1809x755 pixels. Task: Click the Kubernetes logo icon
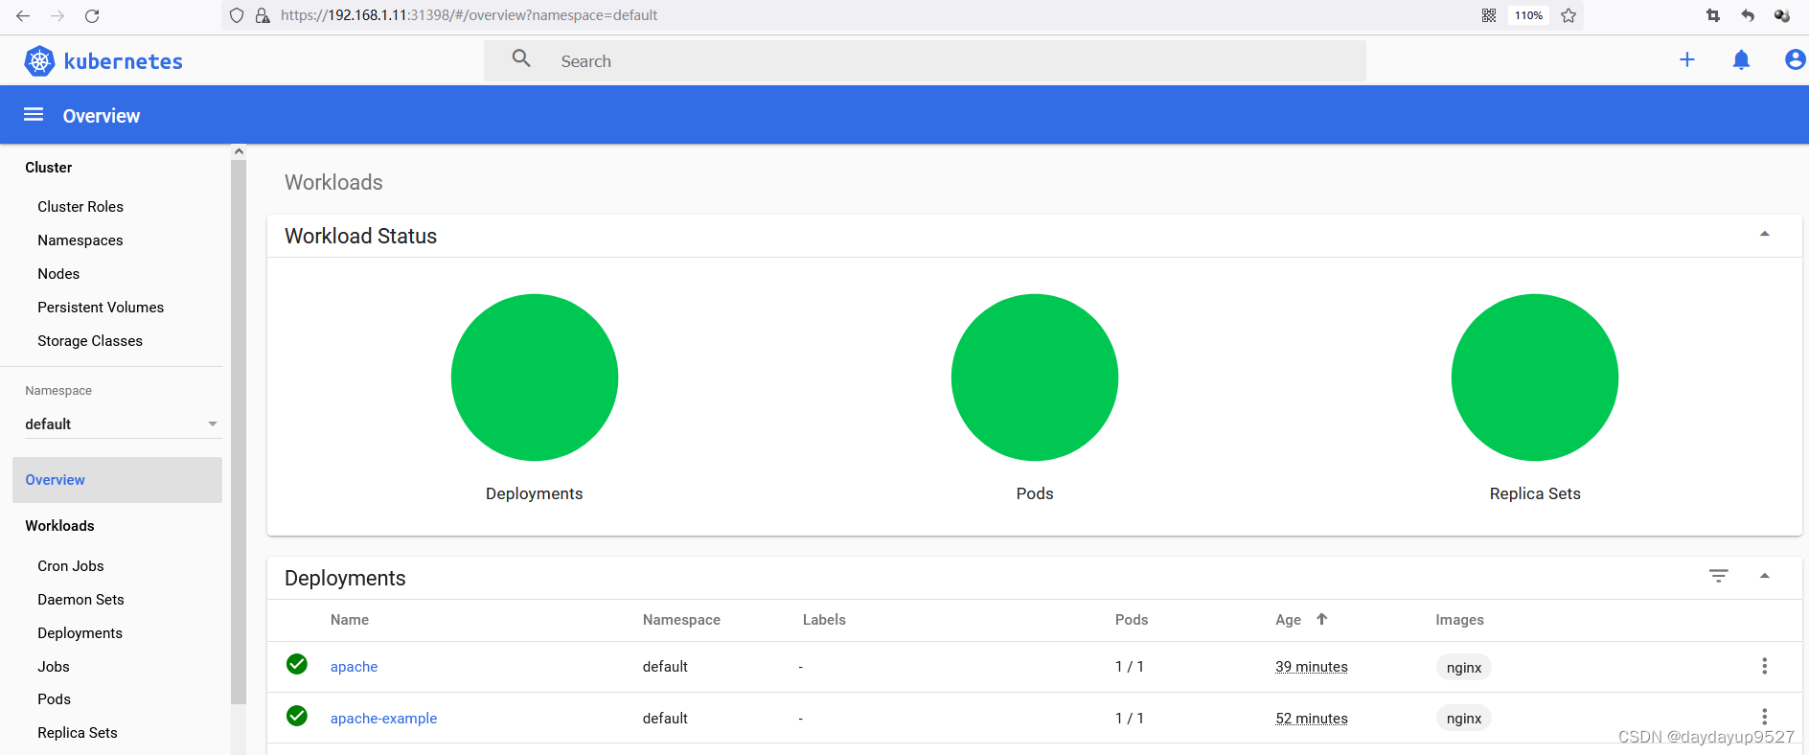click(39, 61)
